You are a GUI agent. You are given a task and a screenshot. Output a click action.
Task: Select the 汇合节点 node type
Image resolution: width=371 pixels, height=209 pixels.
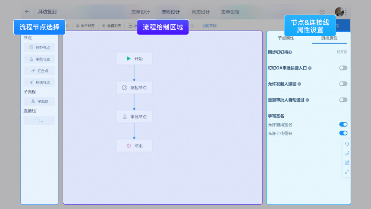pos(39,70)
